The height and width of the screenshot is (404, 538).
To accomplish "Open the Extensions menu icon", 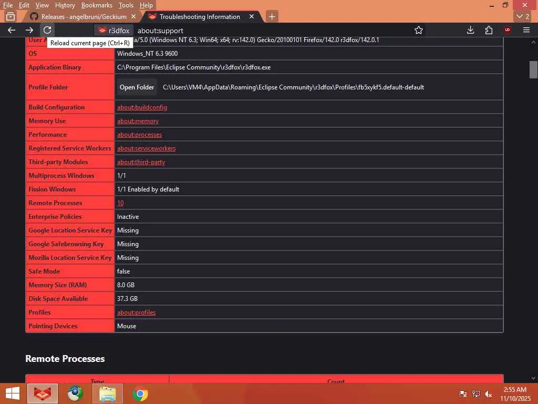I will pos(489,30).
